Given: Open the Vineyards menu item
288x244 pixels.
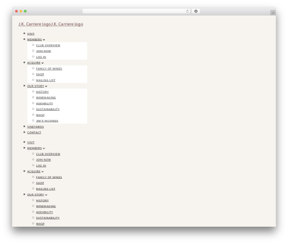Looking at the screenshot, I should click(36, 127).
